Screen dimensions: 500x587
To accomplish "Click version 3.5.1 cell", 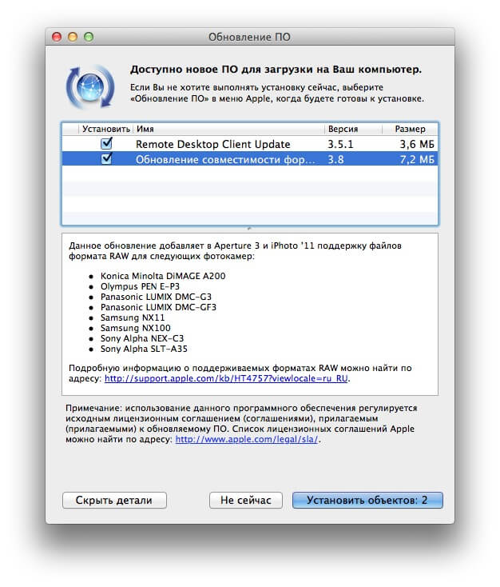I will (x=340, y=144).
